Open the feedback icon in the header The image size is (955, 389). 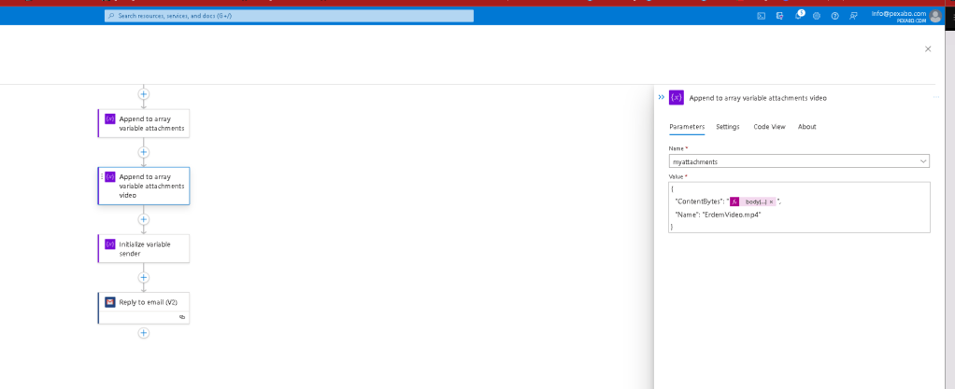853,16
